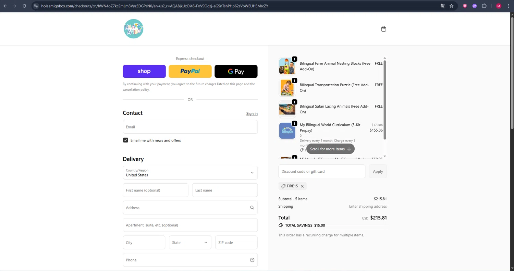514x271 pixels.
Task: Uncheck Email me with news and offers
Action: [125, 140]
